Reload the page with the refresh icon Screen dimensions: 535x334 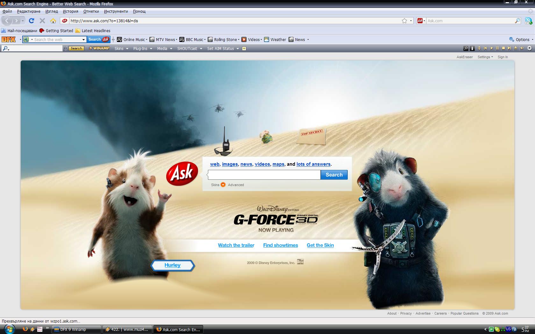pyautogui.click(x=31, y=21)
